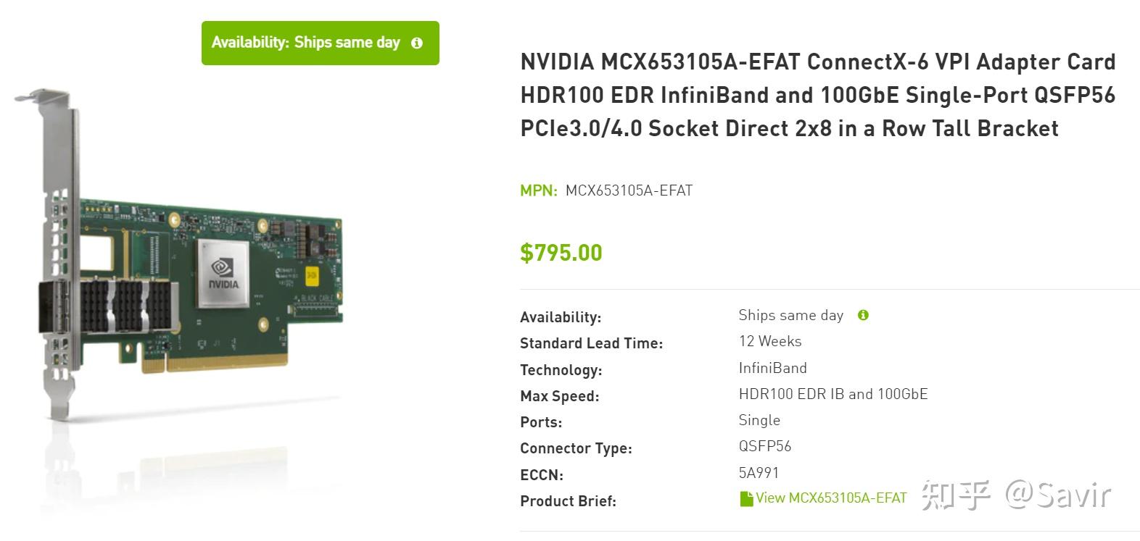Open the View MCX653105A-EFAT product brief link

[x=831, y=498]
